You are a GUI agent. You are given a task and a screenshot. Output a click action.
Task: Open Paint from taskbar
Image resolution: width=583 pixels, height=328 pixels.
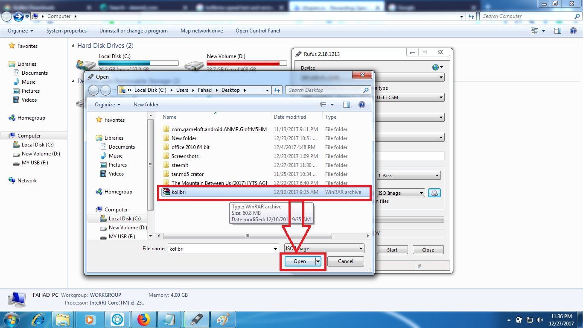click(x=224, y=319)
